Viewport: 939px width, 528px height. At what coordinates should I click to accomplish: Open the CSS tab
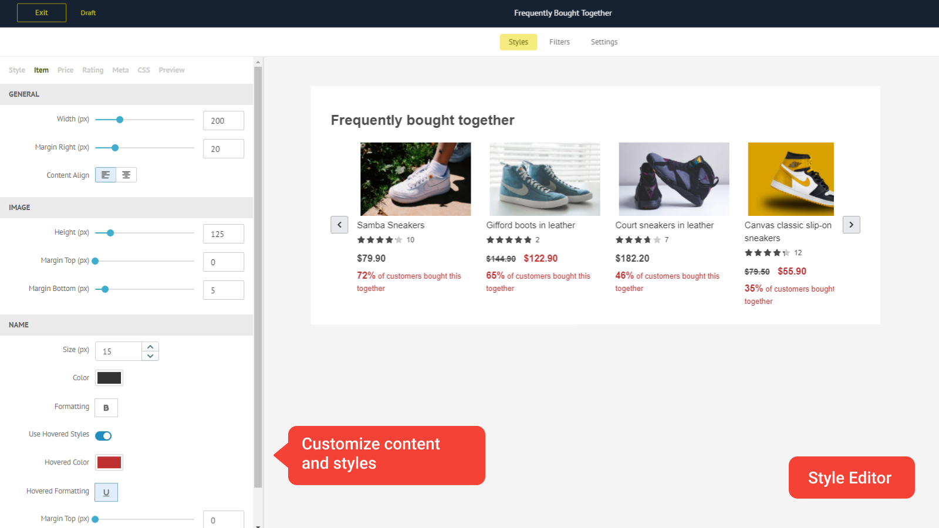coord(144,70)
